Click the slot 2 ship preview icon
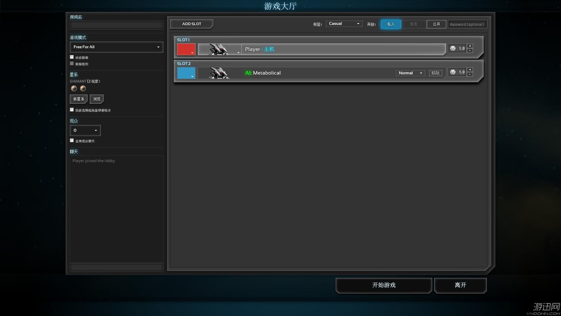The width and height of the screenshot is (561, 316). [219, 73]
